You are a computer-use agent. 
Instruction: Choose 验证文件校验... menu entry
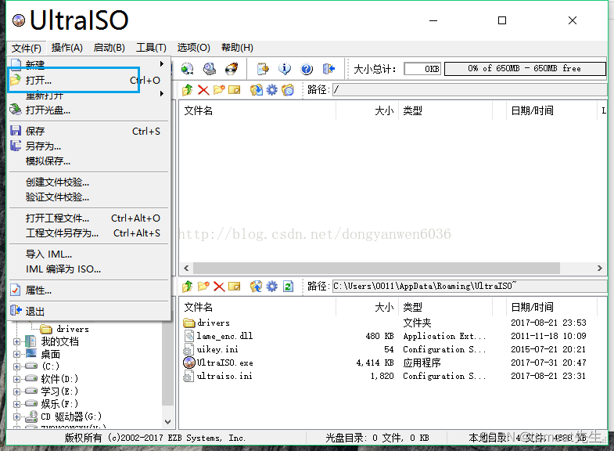coord(89,197)
